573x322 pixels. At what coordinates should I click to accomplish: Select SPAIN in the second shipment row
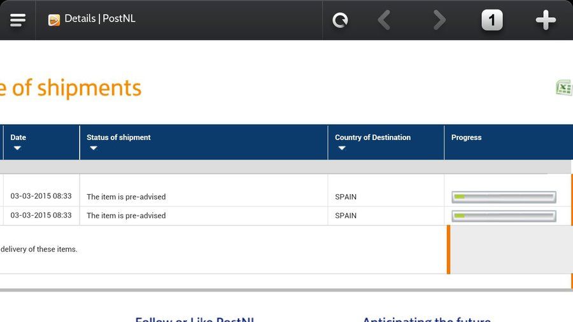(x=346, y=216)
